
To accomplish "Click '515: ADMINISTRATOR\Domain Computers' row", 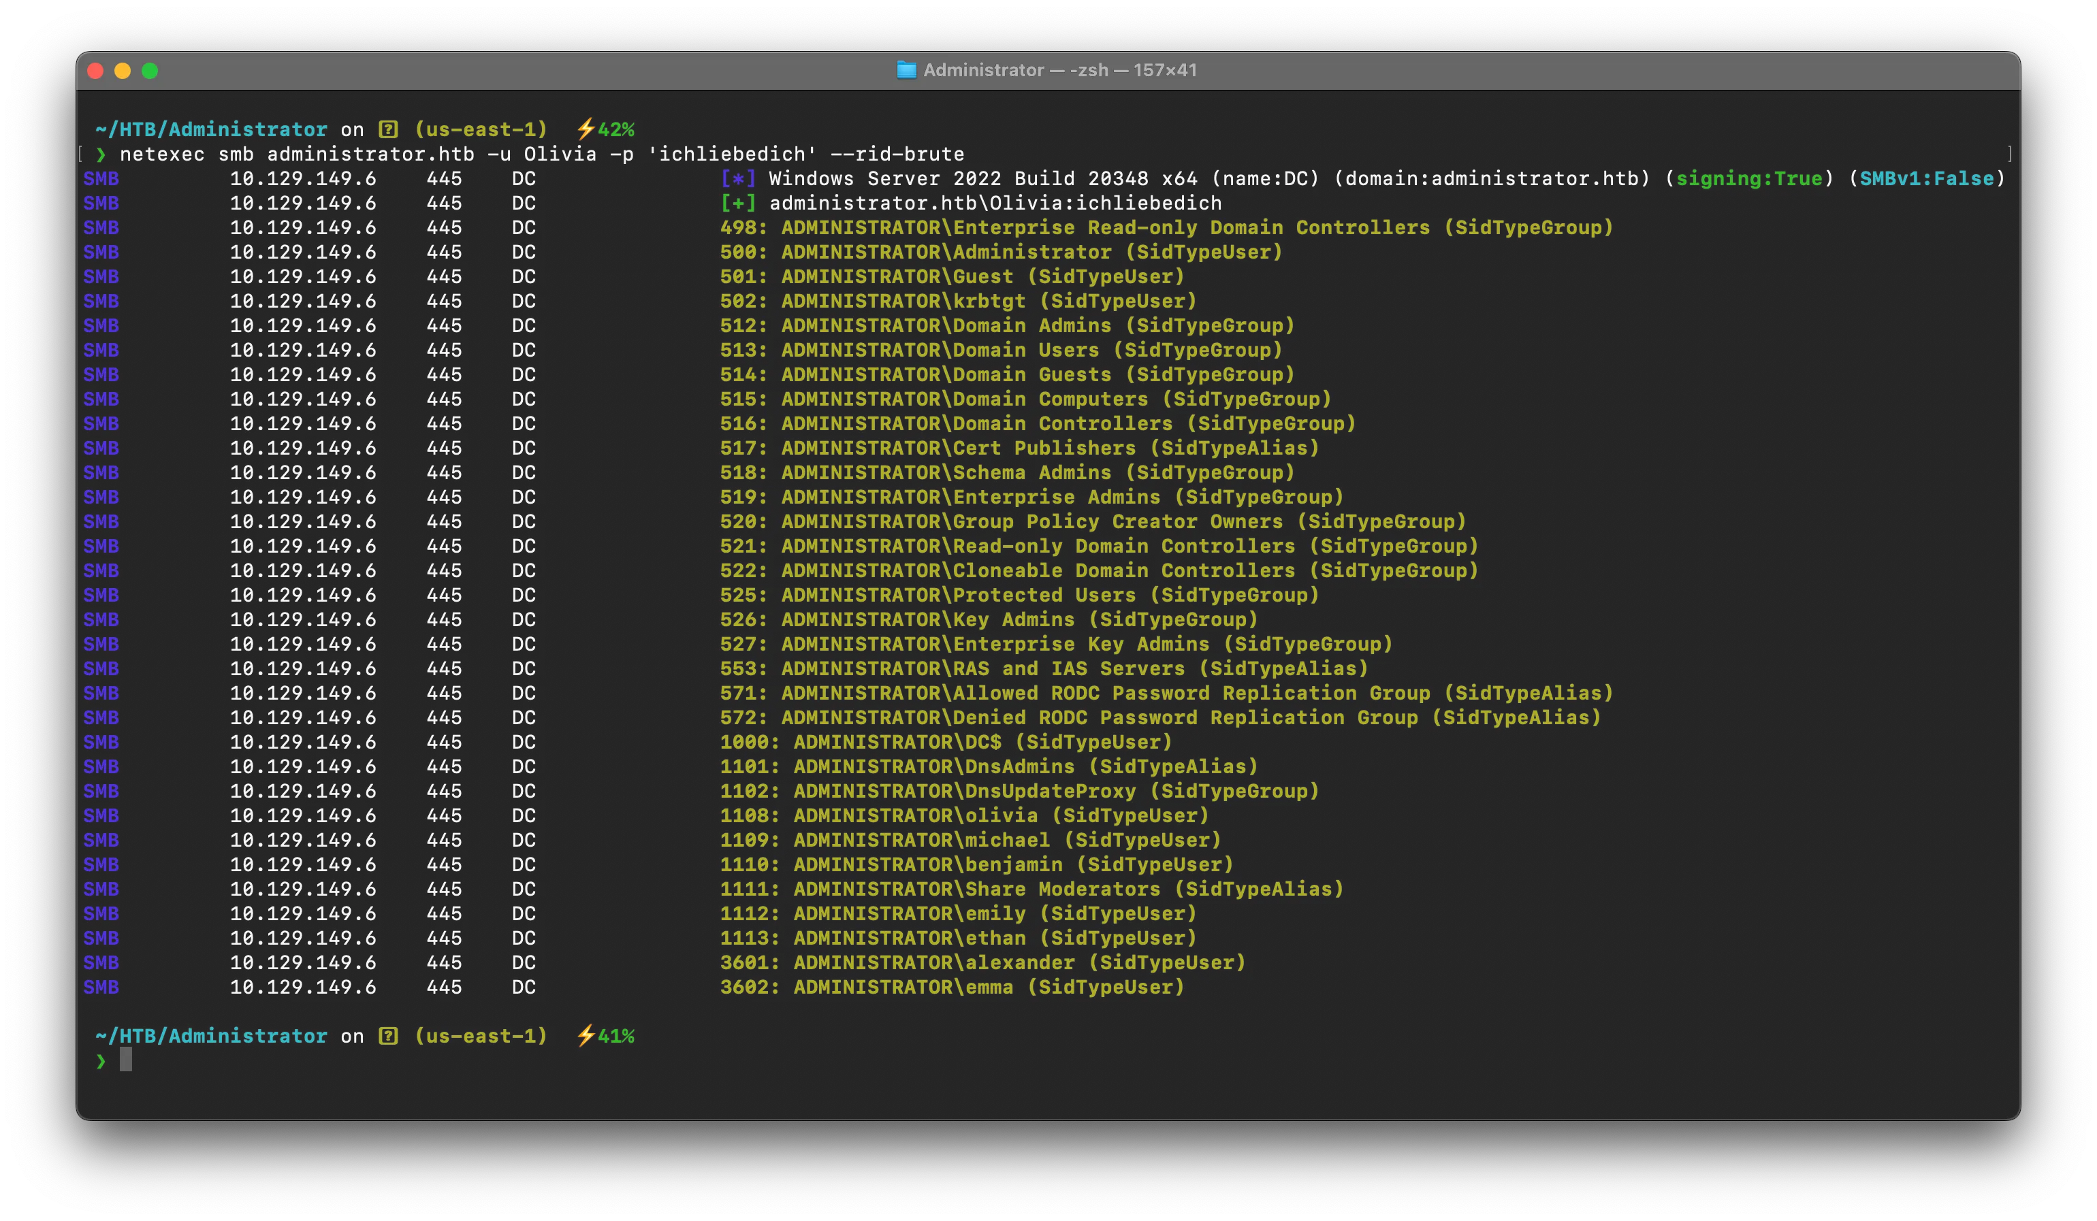I will click(x=1026, y=400).
